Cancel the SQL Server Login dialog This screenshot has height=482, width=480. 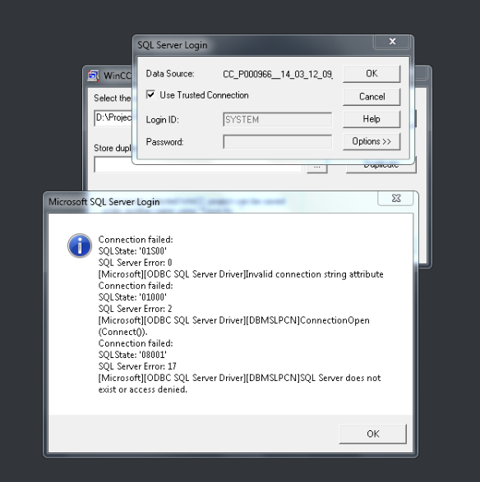(372, 97)
